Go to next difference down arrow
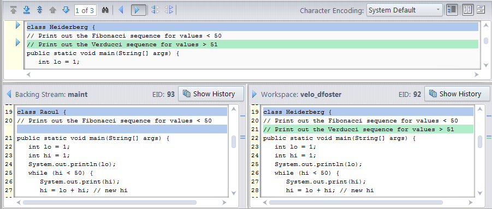The image size is (492, 209). 66,10
